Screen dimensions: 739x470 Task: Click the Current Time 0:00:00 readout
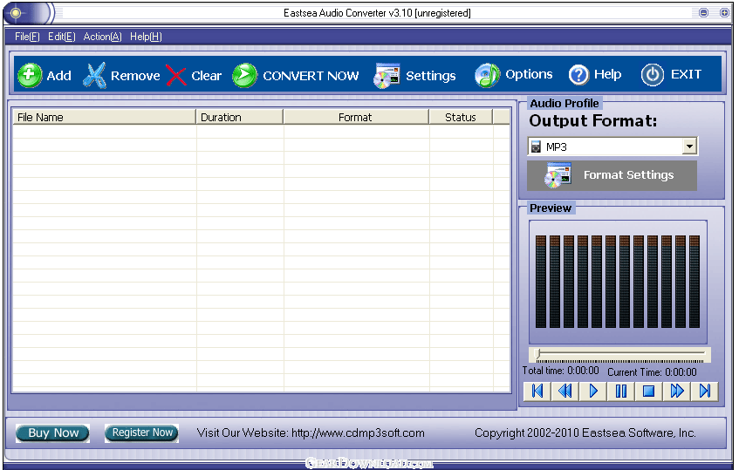tap(652, 372)
